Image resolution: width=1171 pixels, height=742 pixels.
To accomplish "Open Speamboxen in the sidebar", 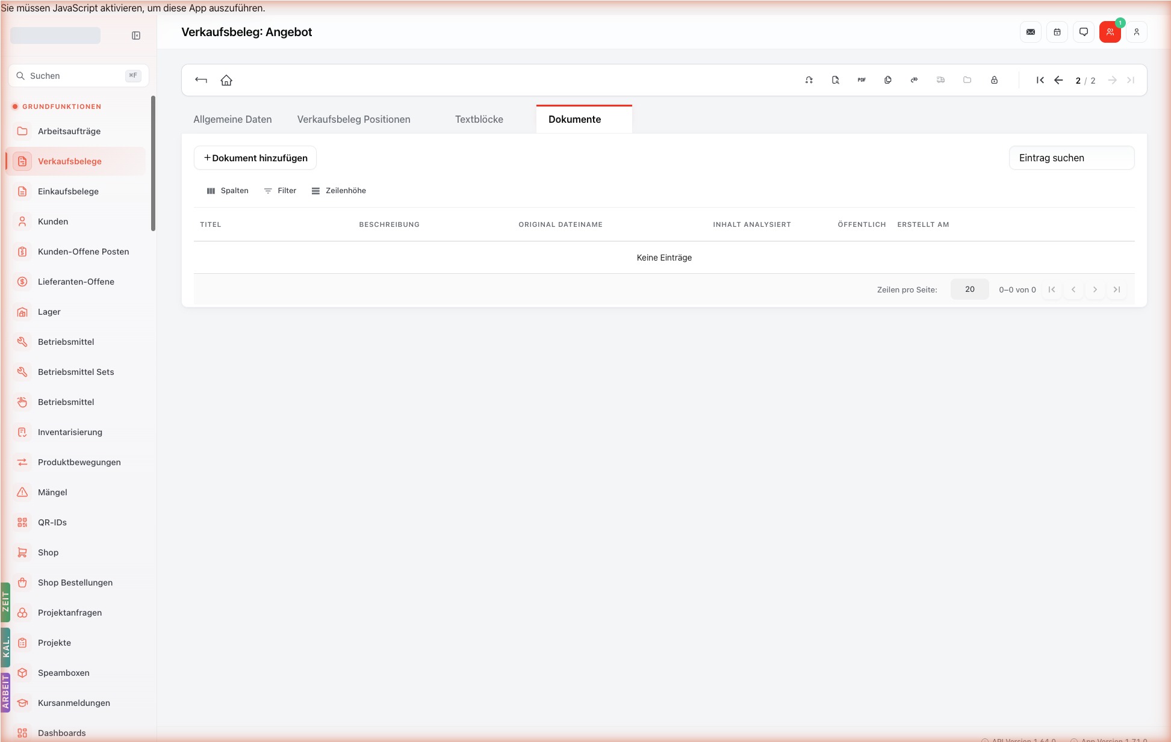I will [x=76, y=673].
